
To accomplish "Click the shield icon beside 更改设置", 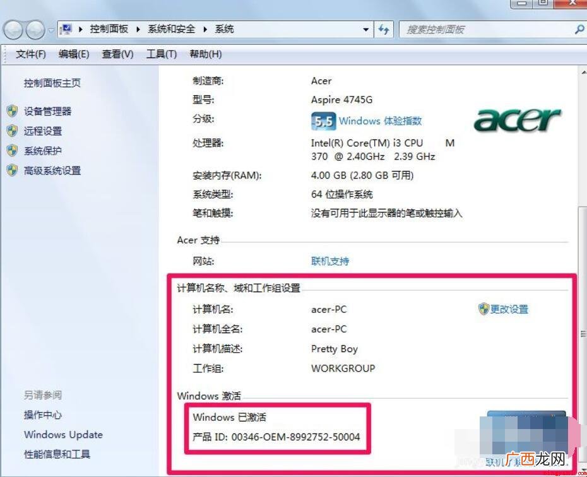I will [483, 309].
